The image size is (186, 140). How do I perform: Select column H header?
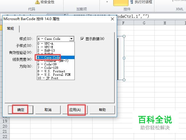point(165,23)
